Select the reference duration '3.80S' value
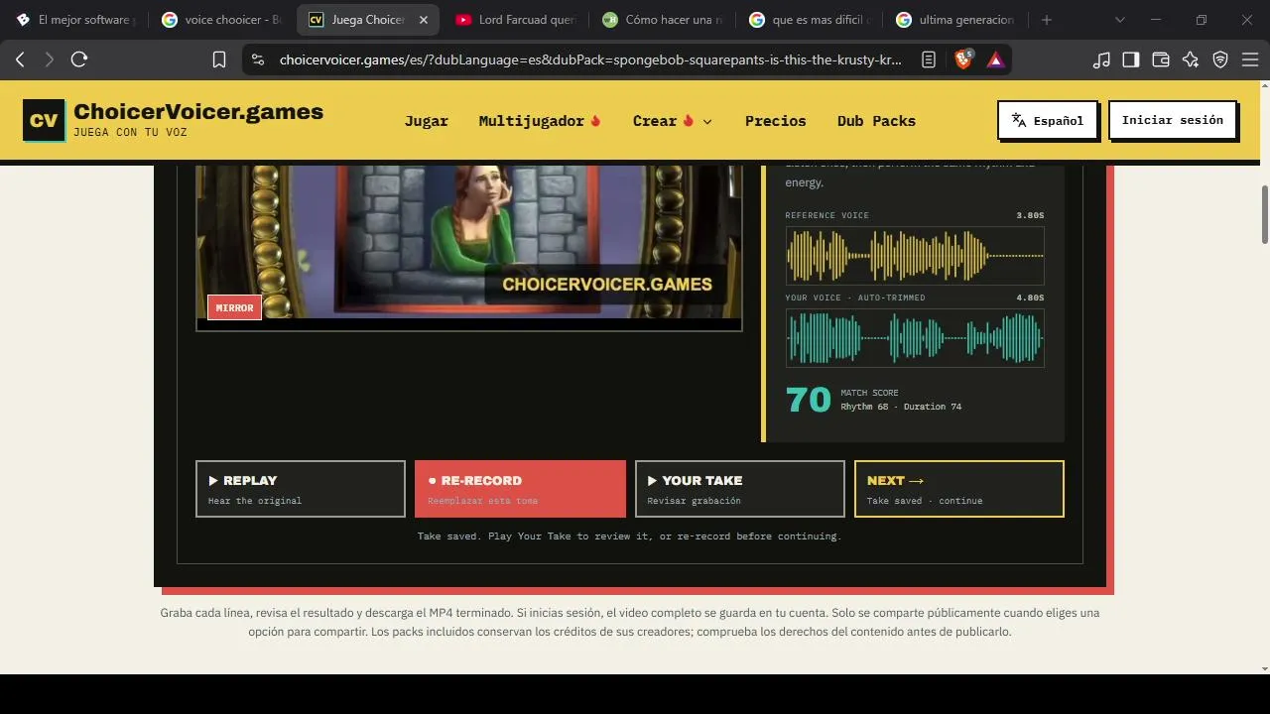The image size is (1270, 714). pyautogui.click(x=1030, y=215)
